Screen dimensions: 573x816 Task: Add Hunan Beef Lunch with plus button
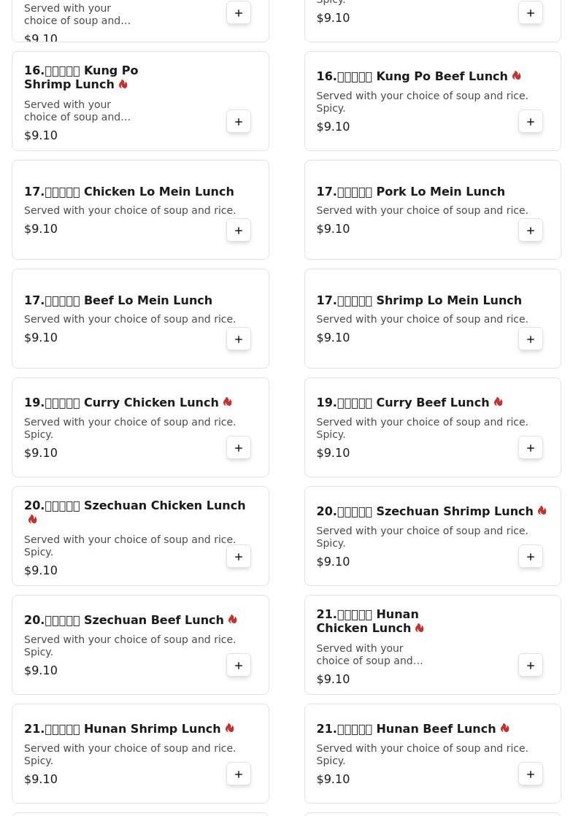pyautogui.click(x=531, y=774)
